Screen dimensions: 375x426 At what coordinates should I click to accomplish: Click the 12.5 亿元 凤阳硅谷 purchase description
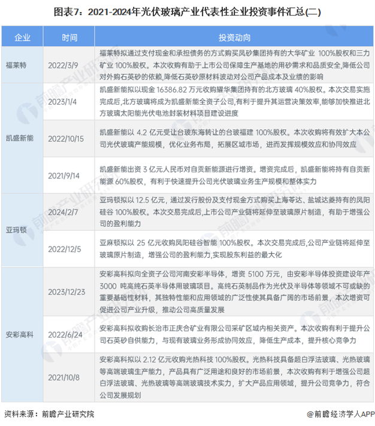234,212
